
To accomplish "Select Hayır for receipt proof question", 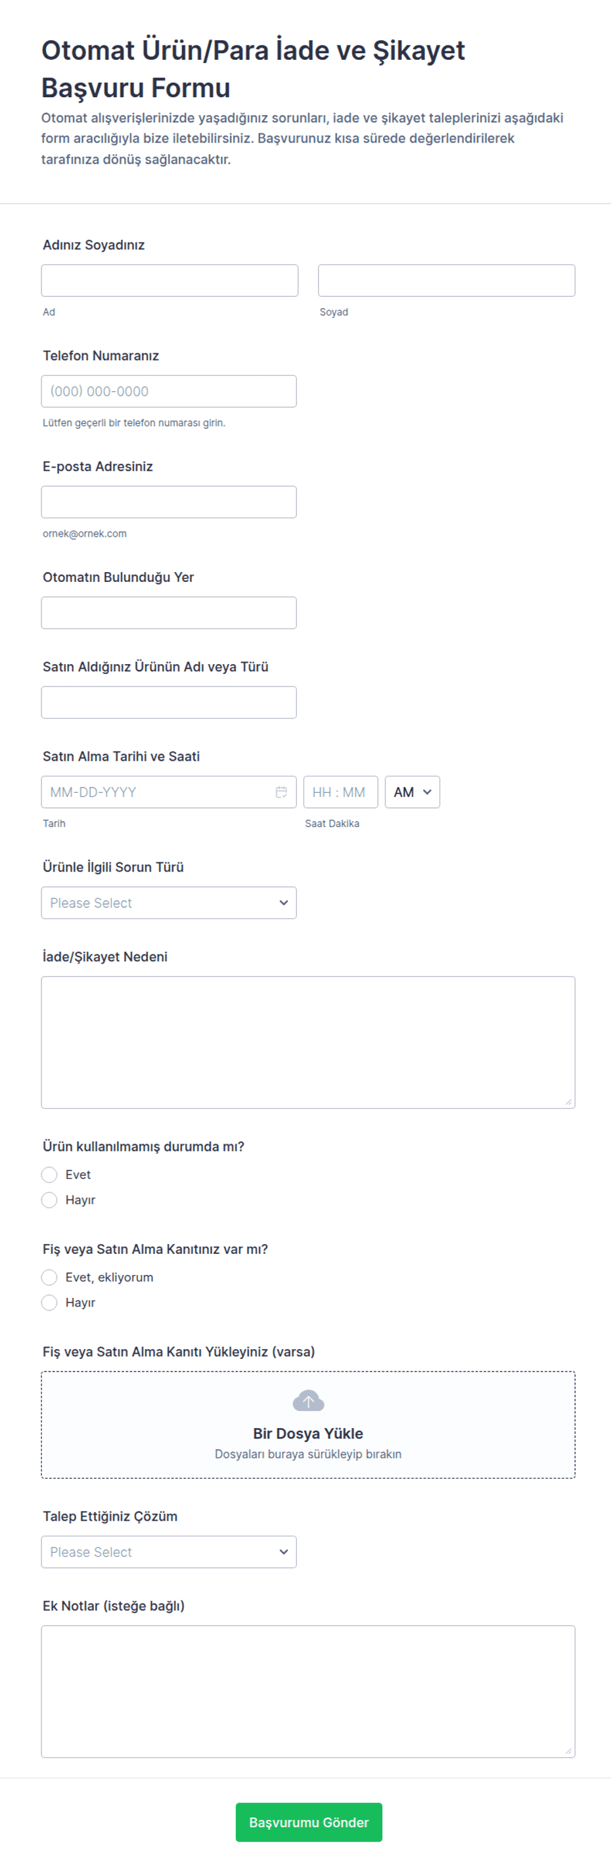I will [49, 1302].
